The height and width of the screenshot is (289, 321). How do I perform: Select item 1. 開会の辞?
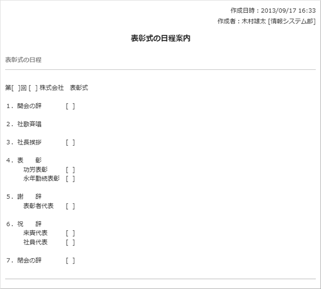[x=24, y=106]
